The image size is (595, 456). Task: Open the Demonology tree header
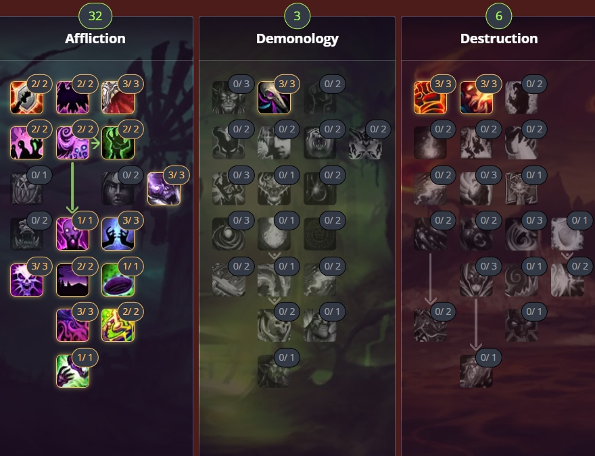[297, 39]
